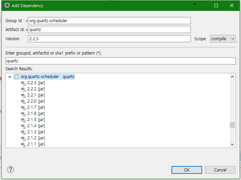Select version 2.2.0 [jar]
Image resolution: width=241 pixels, height=180 pixels.
pos(36,101)
